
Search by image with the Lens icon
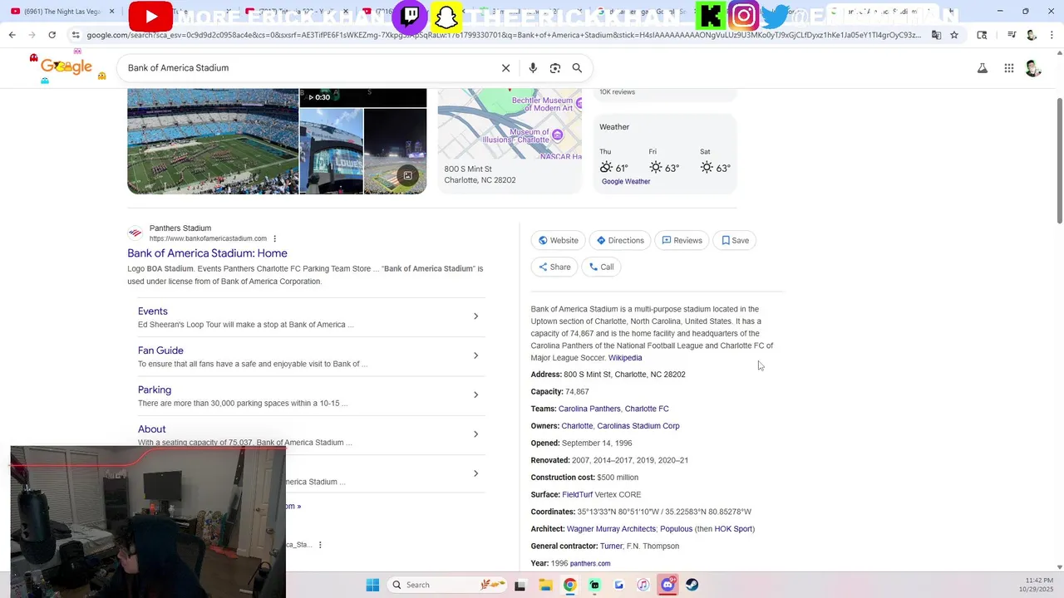coord(555,68)
